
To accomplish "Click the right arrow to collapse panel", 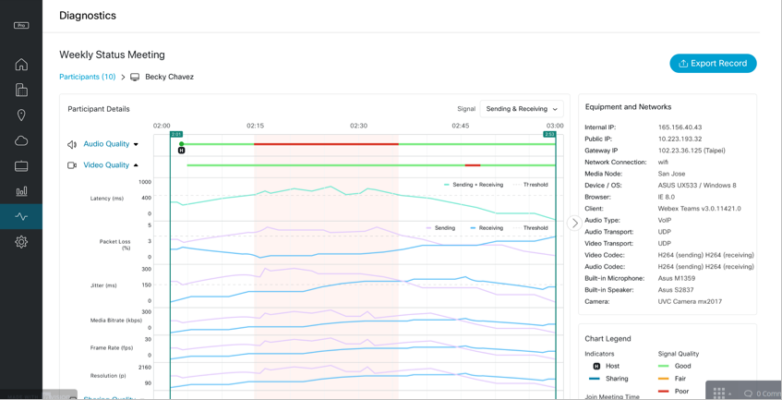I will click(x=574, y=223).
